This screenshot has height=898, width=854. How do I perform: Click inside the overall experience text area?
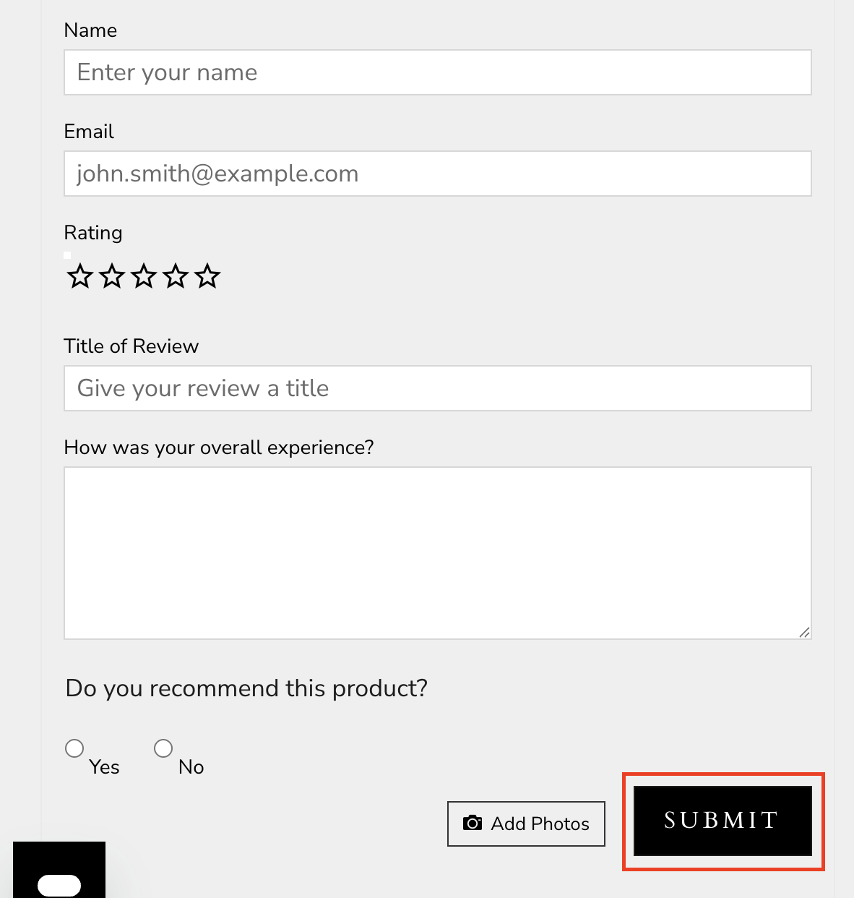[x=438, y=553]
